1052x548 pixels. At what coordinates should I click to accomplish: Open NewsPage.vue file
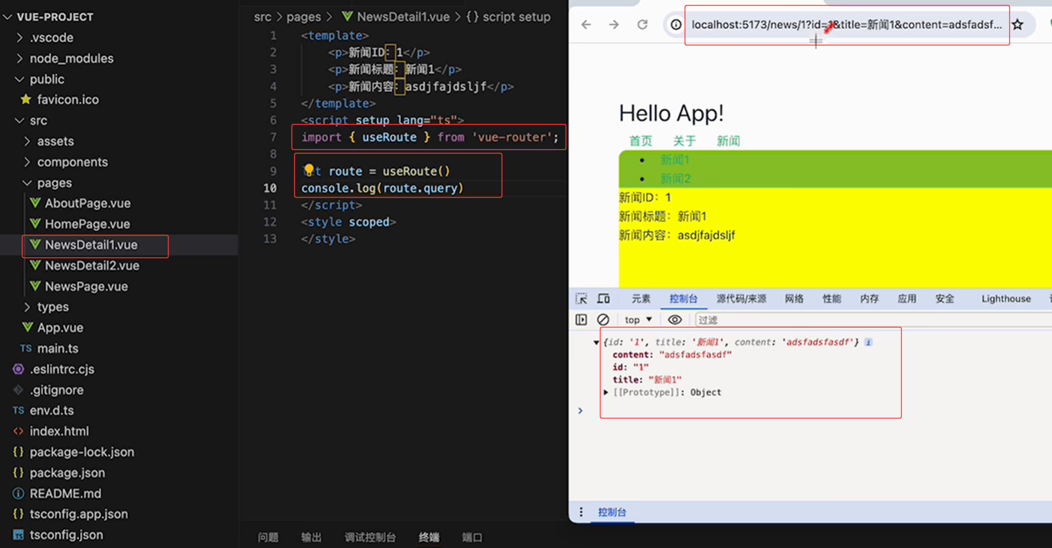86,287
